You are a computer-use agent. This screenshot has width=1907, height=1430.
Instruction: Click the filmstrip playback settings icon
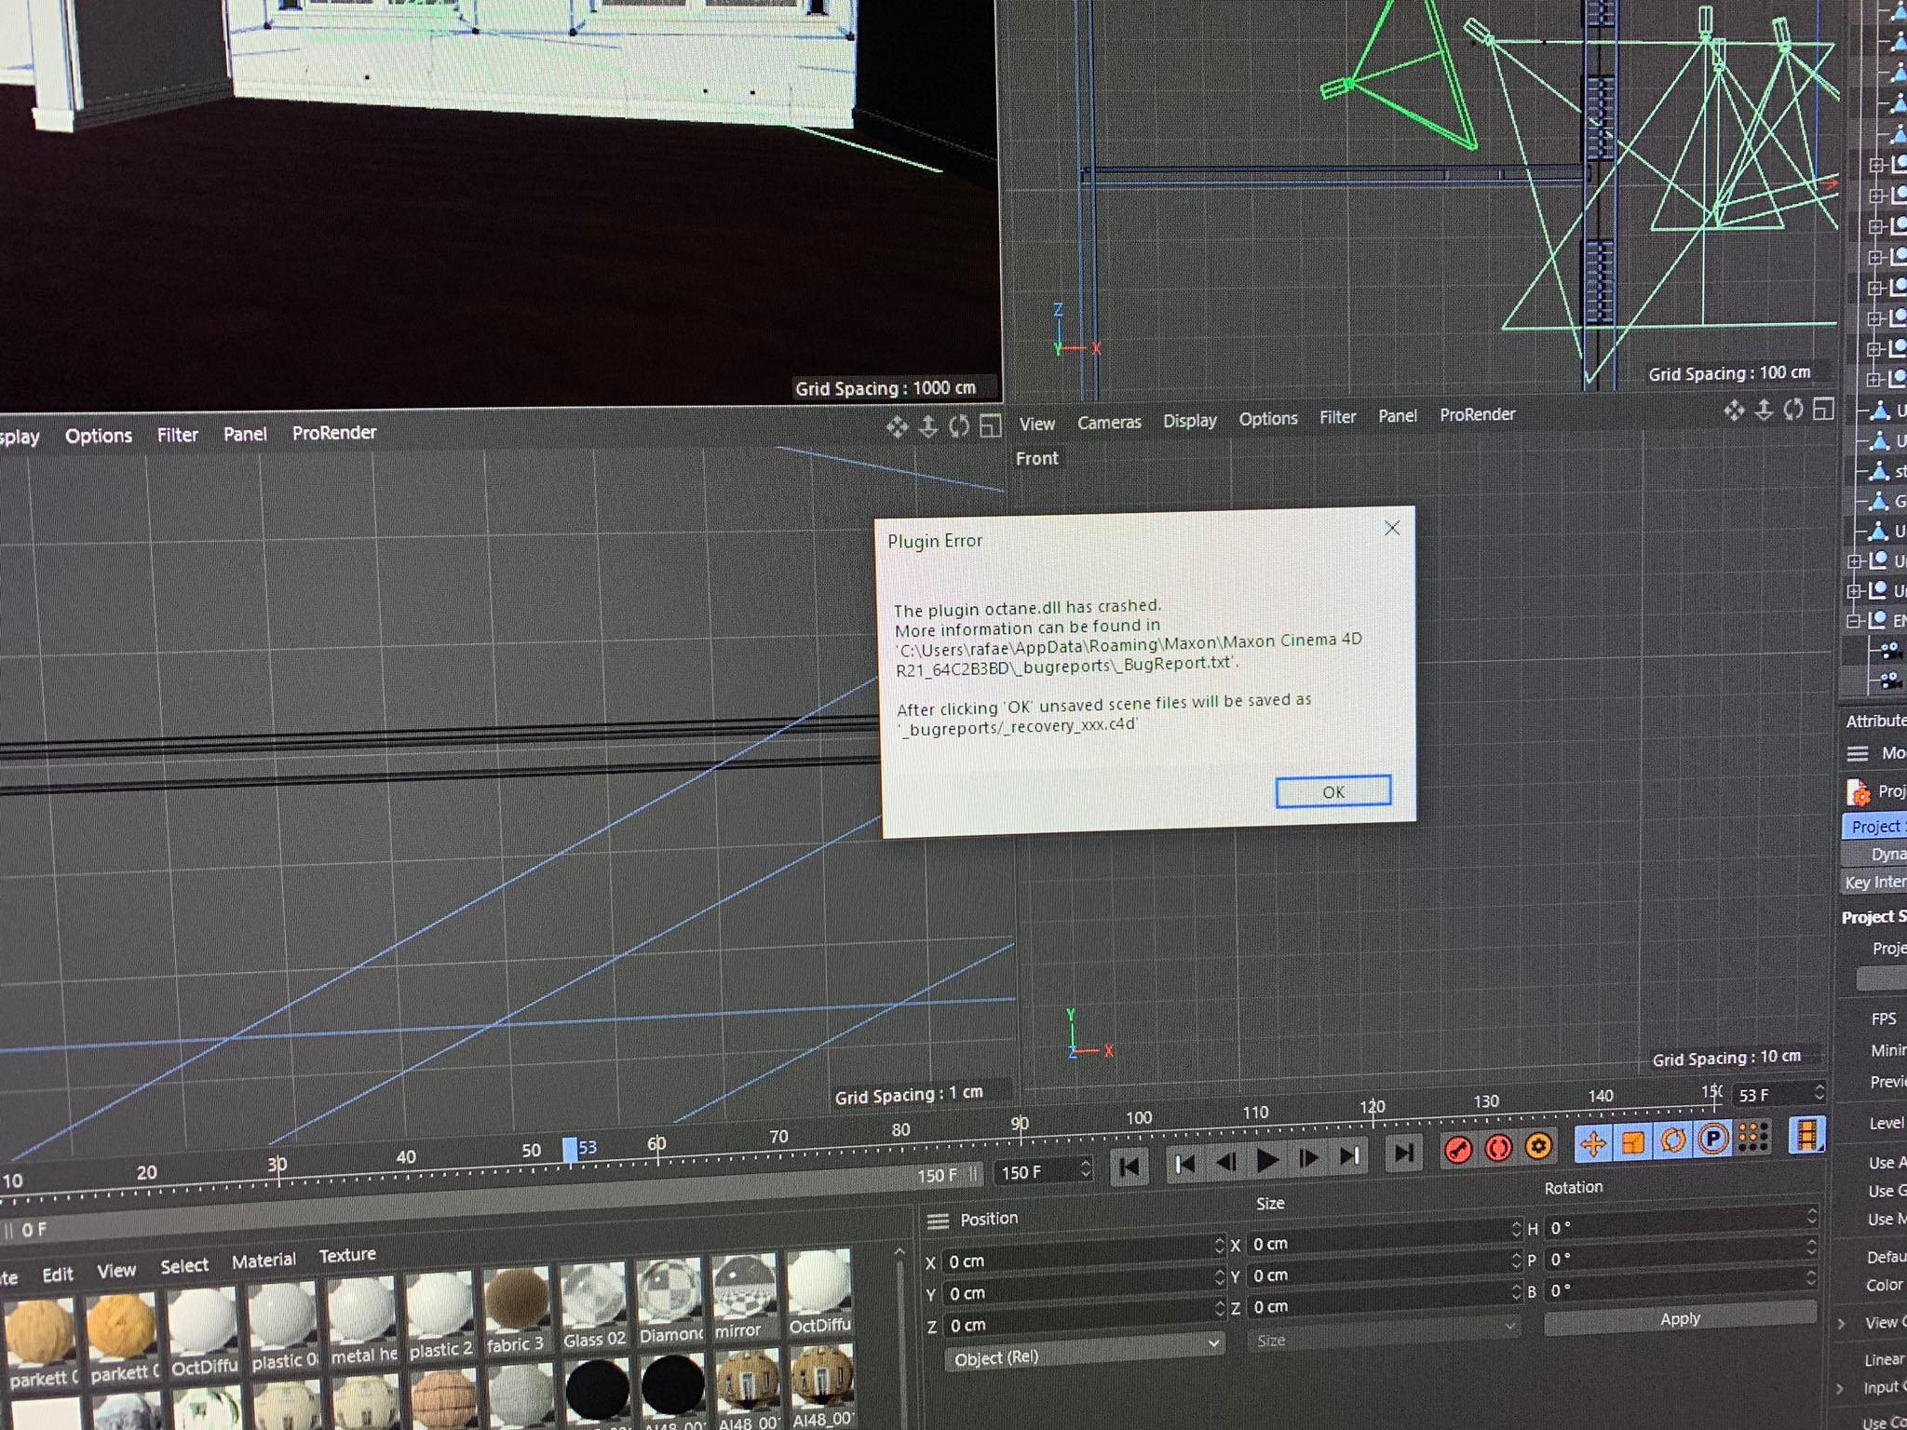point(1806,1134)
